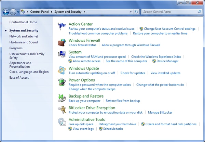Go back using the Back arrow button
This screenshot has height=142, width=205.
point(6,12)
